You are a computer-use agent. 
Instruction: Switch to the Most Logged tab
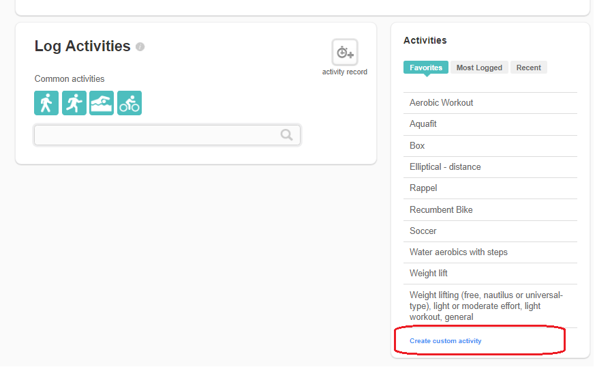click(479, 68)
